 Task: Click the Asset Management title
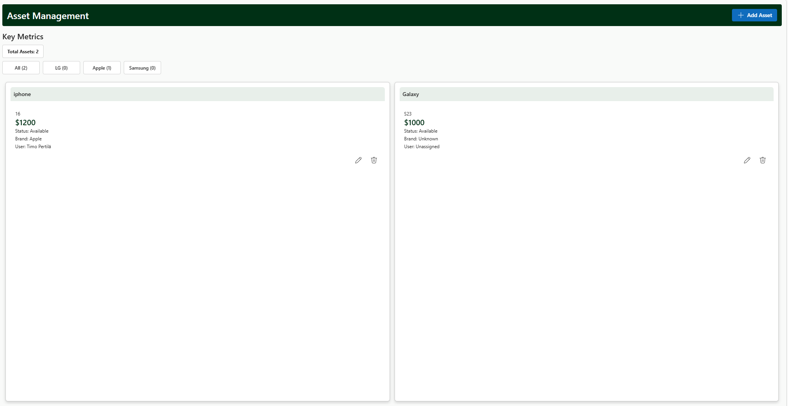click(48, 16)
